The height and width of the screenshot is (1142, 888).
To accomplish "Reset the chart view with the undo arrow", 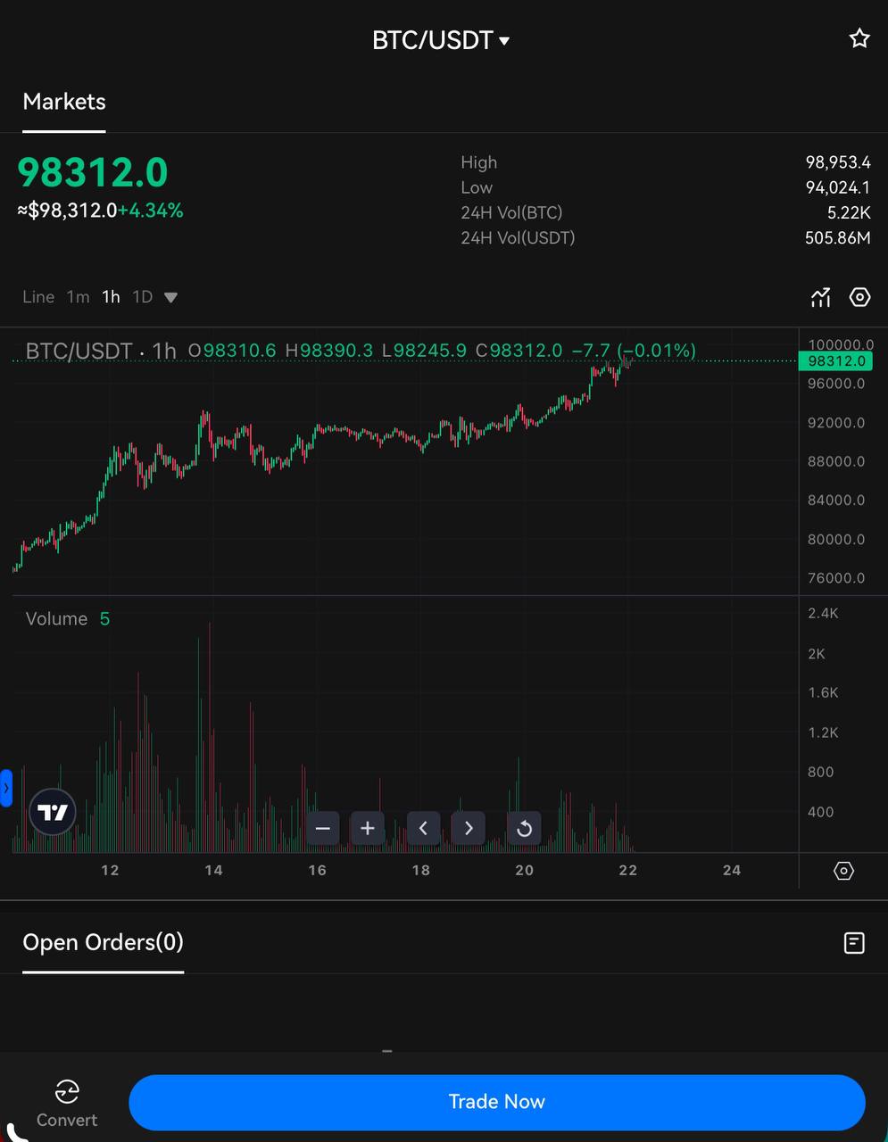I will point(525,829).
